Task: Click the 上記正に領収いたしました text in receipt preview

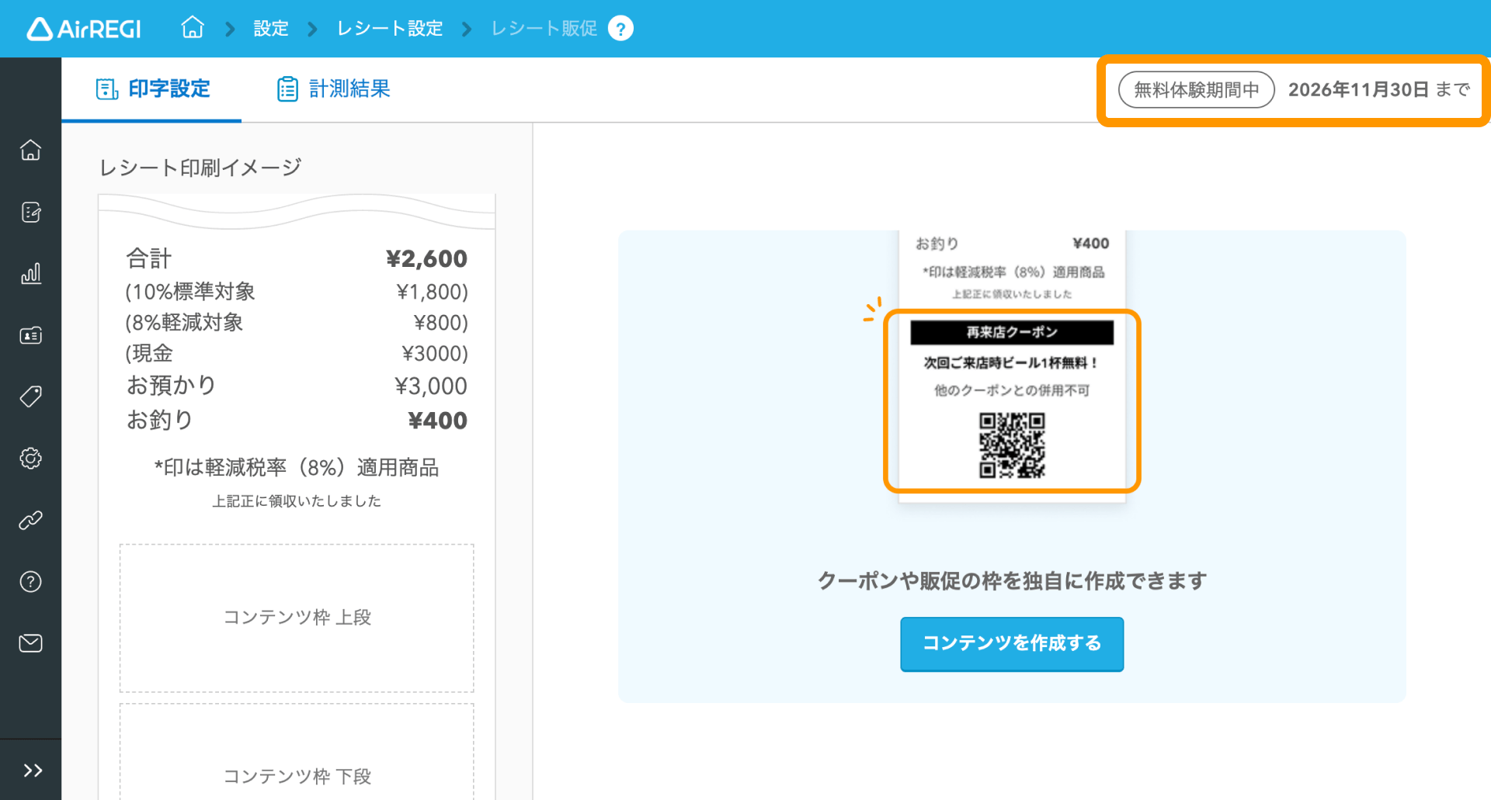Action: [297, 501]
